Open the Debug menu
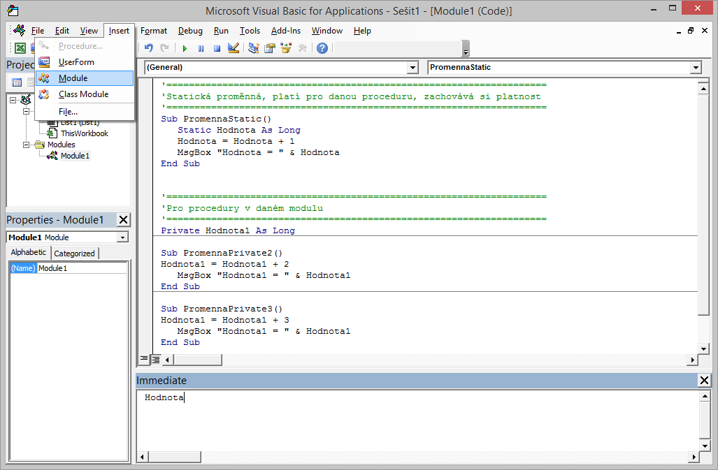The image size is (718, 470). tap(190, 31)
